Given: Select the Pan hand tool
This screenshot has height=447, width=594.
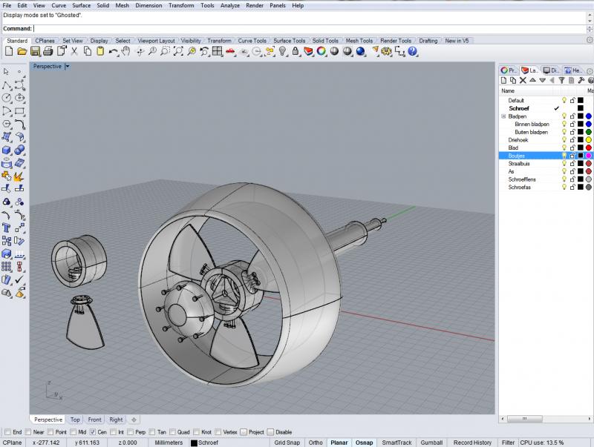Looking at the screenshot, I should pyautogui.click(x=125, y=51).
